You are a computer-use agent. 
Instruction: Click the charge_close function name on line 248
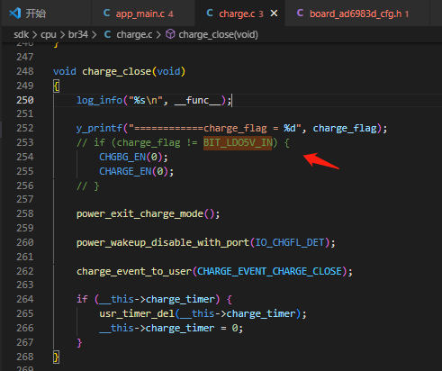pyautogui.click(x=116, y=71)
